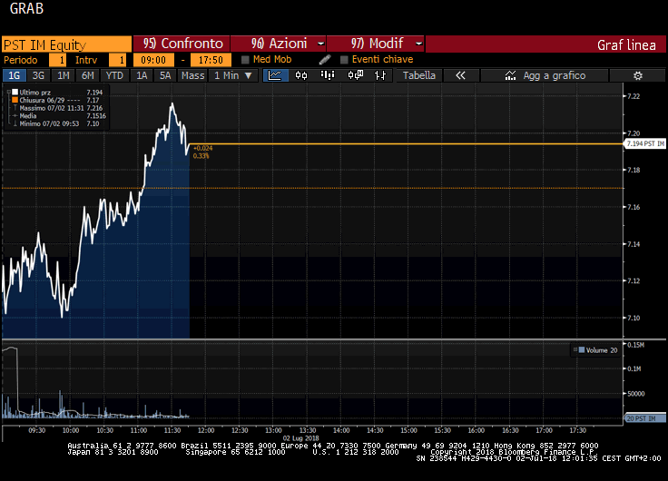
Task: Select the Mass time range tab
Action: tap(192, 75)
